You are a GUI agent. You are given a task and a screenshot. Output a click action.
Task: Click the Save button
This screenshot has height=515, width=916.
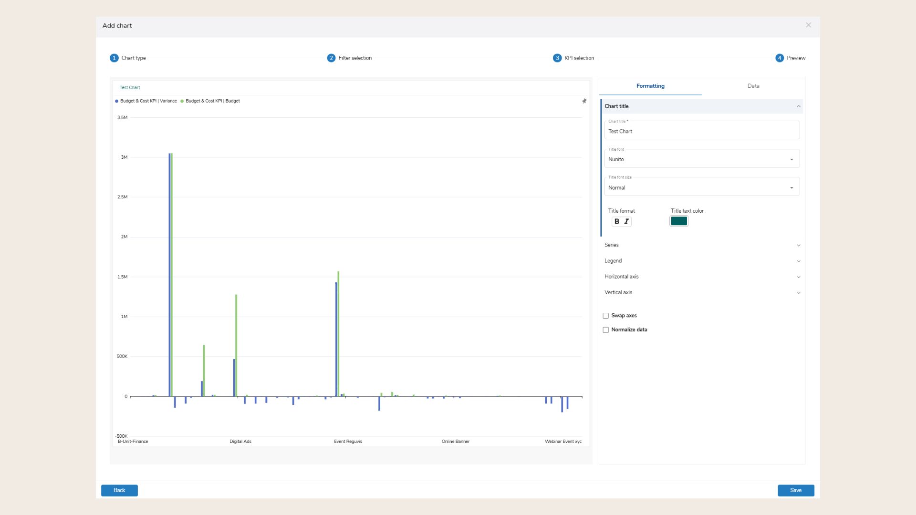[x=795, y=490]
